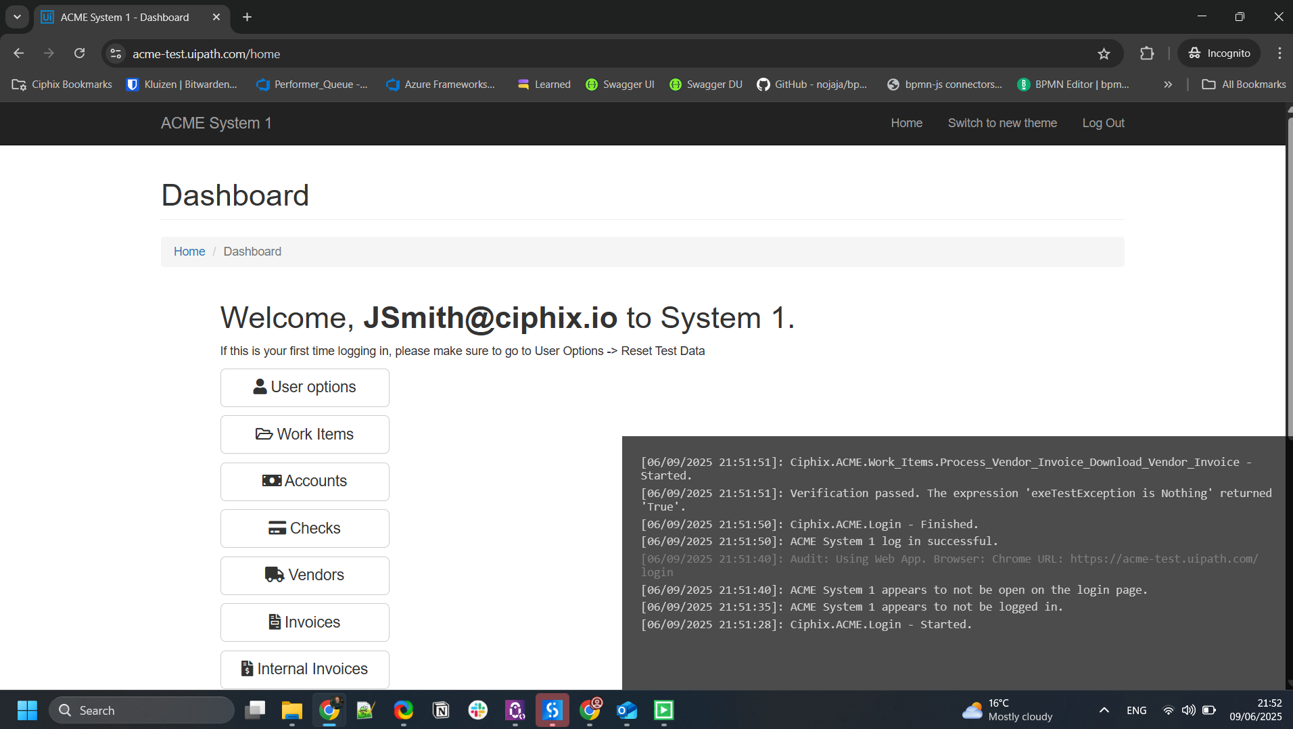
Task: Open File Explorer from the taskbar
Action: click(x=292, y=710)
